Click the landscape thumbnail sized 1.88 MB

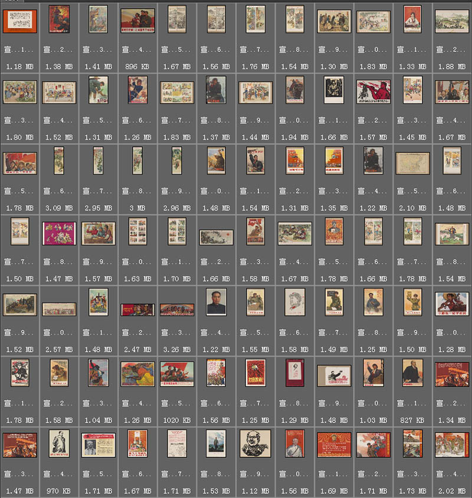(x=452, y=21)
